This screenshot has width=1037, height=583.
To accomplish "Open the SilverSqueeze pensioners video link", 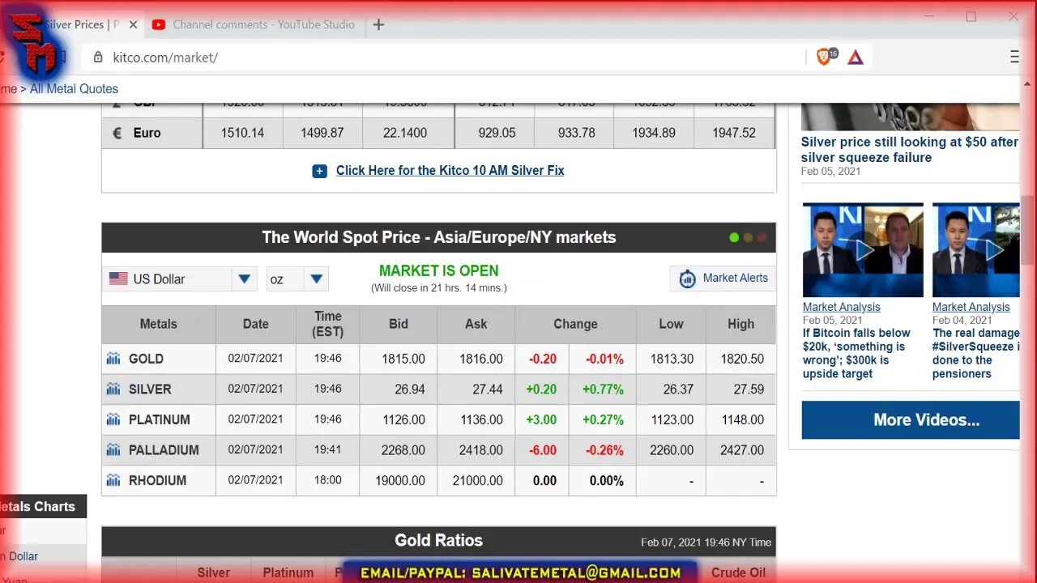I will pos(975,353).
